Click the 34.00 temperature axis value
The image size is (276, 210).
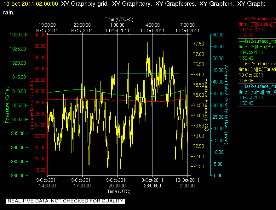[x=40, y=69]
